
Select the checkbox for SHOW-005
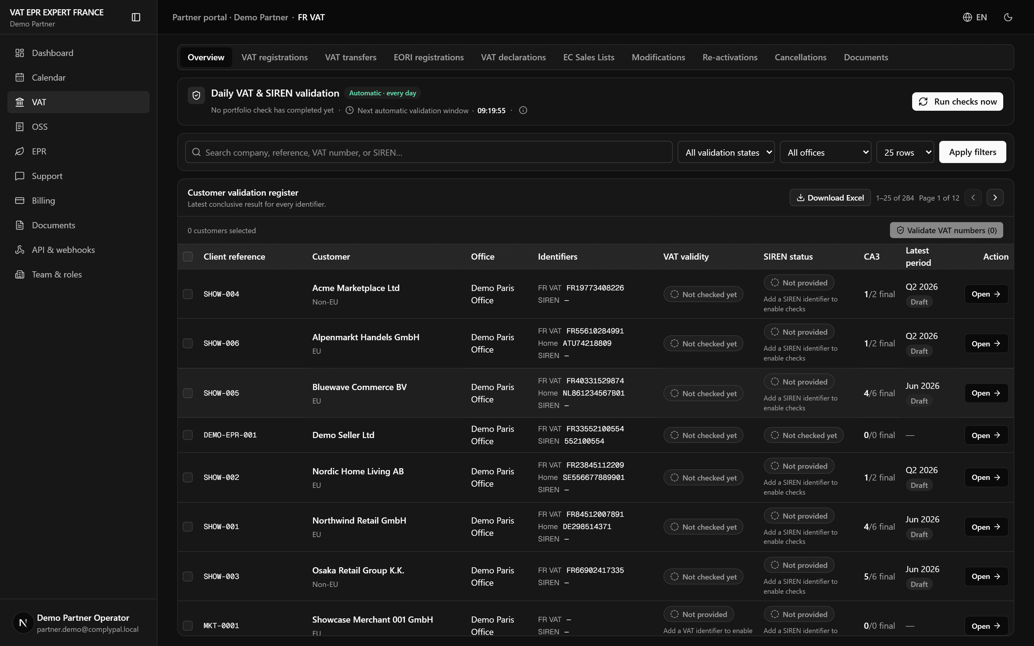pos(188,393)
